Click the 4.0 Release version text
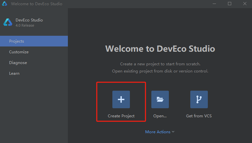 click(x=25, y=25)
